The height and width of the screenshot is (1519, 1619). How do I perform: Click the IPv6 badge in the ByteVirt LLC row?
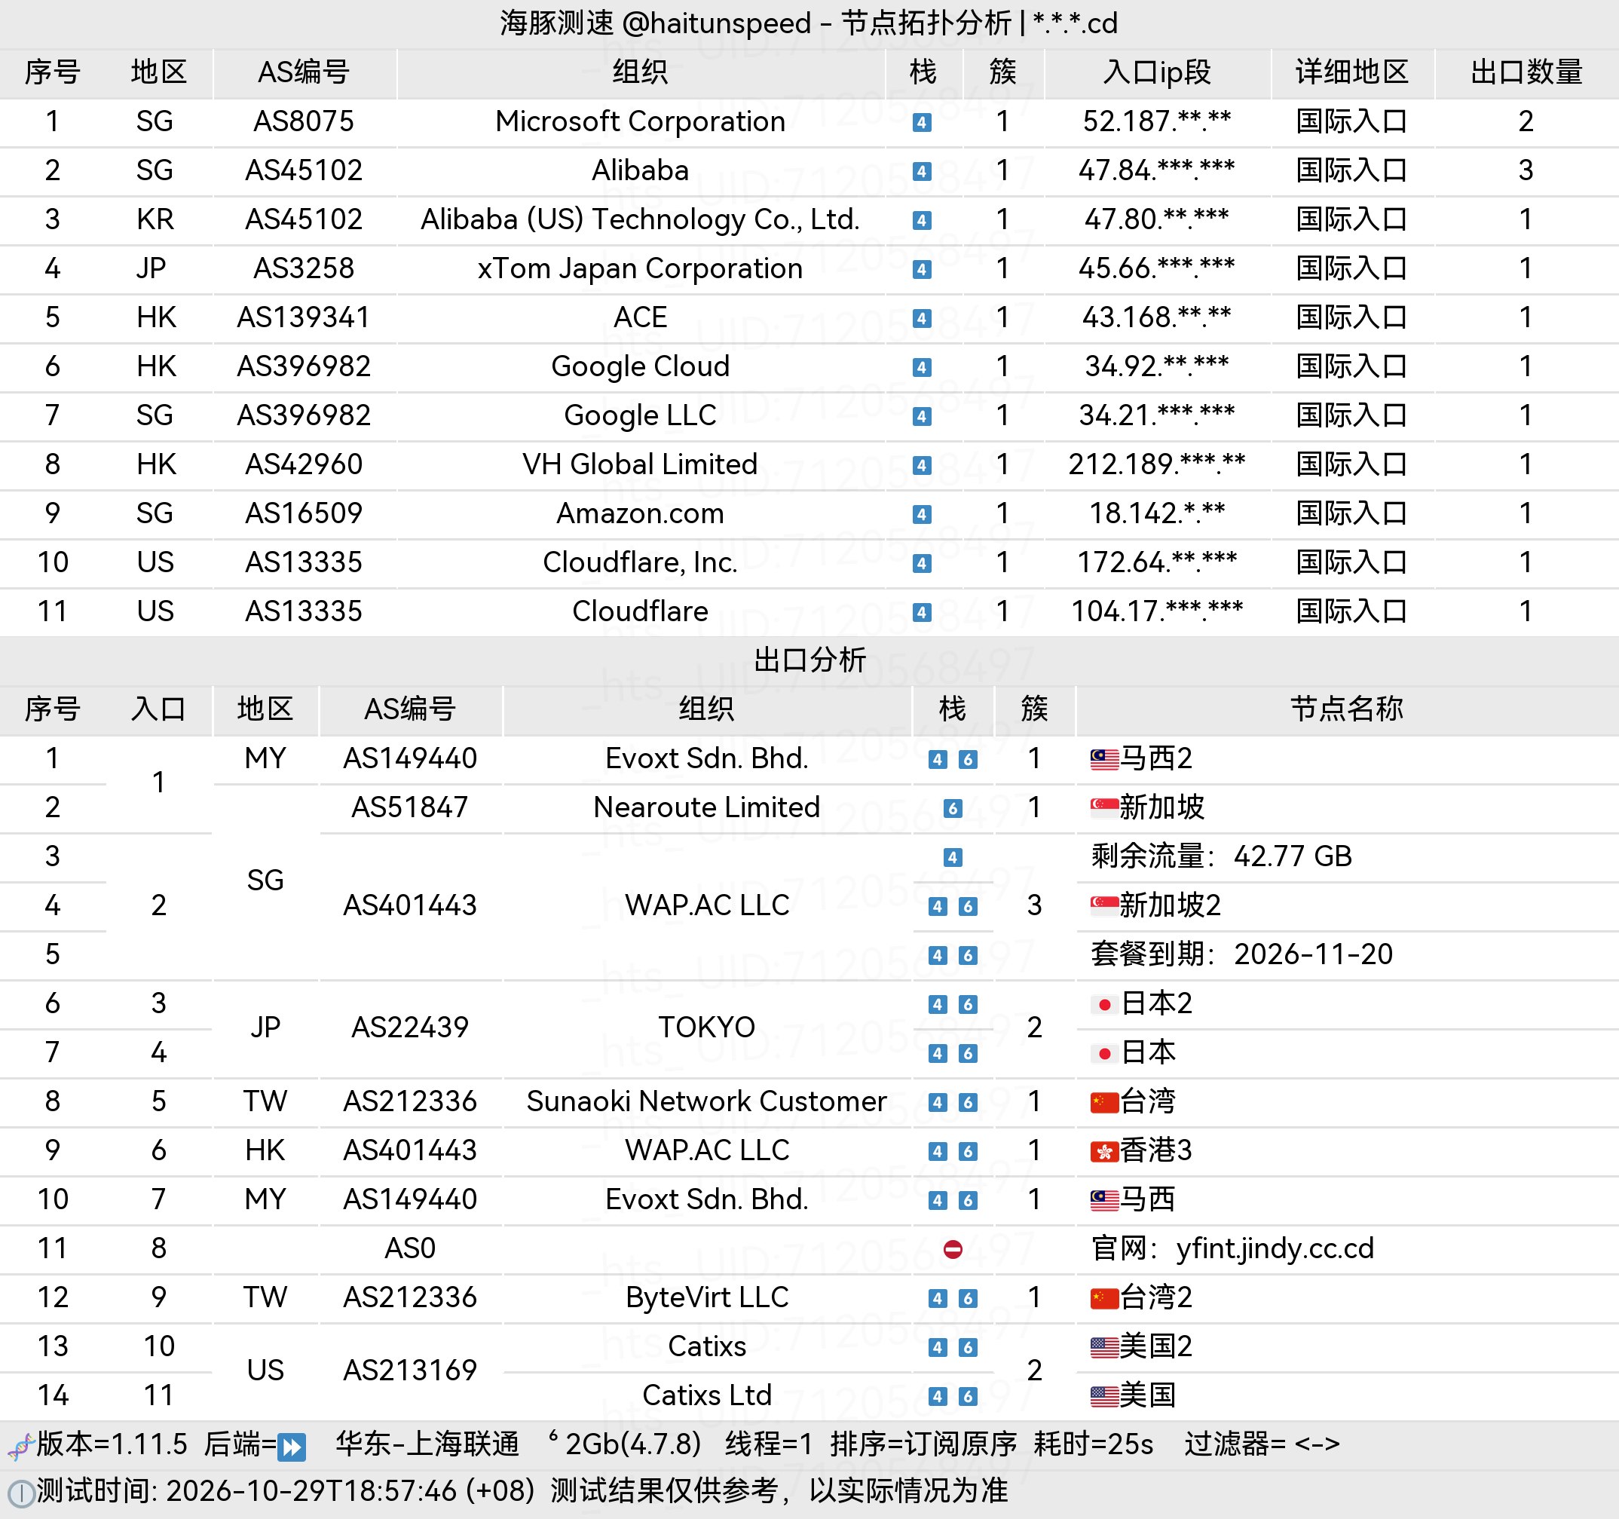point(968,1299)
